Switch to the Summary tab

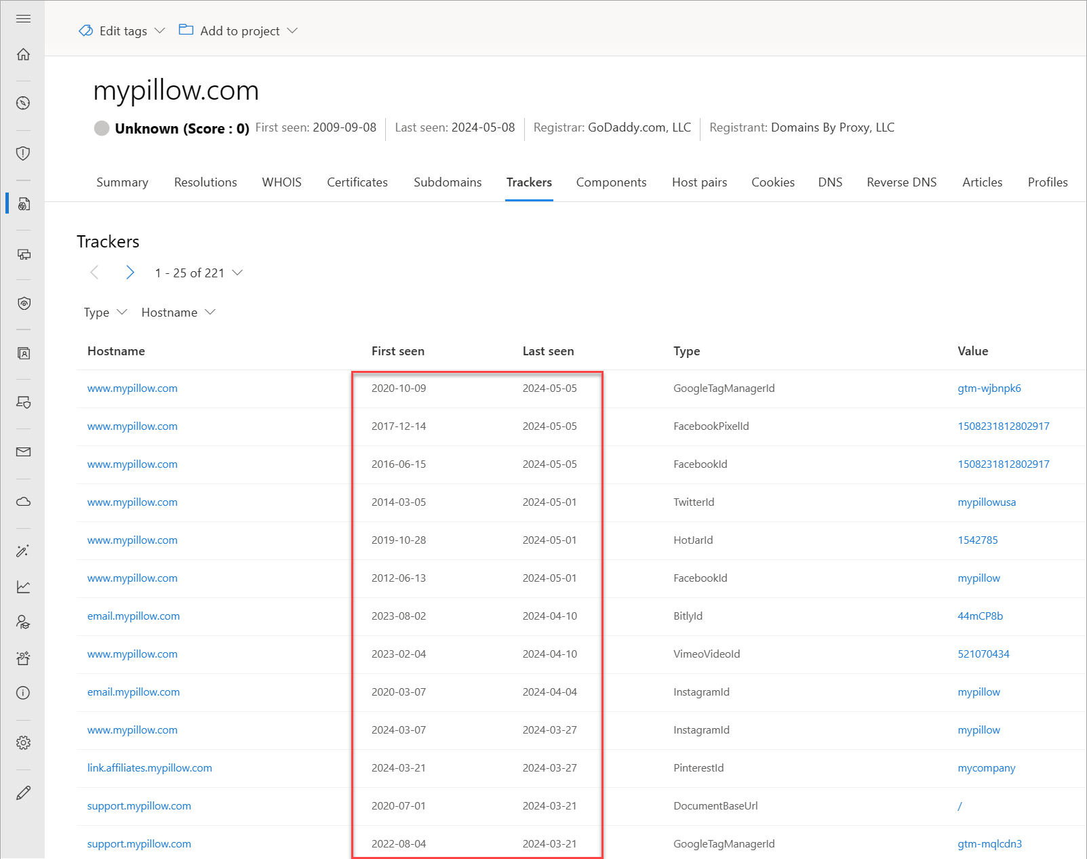[x=122, y=182]
